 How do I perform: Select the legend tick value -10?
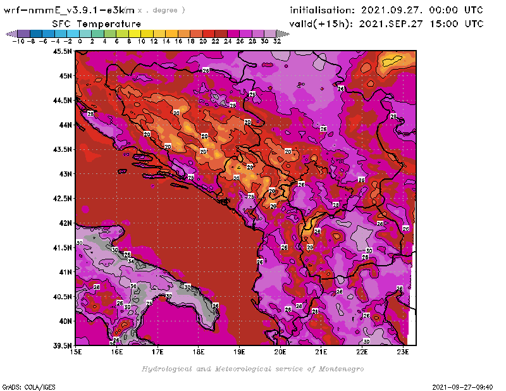click(18, 41)
